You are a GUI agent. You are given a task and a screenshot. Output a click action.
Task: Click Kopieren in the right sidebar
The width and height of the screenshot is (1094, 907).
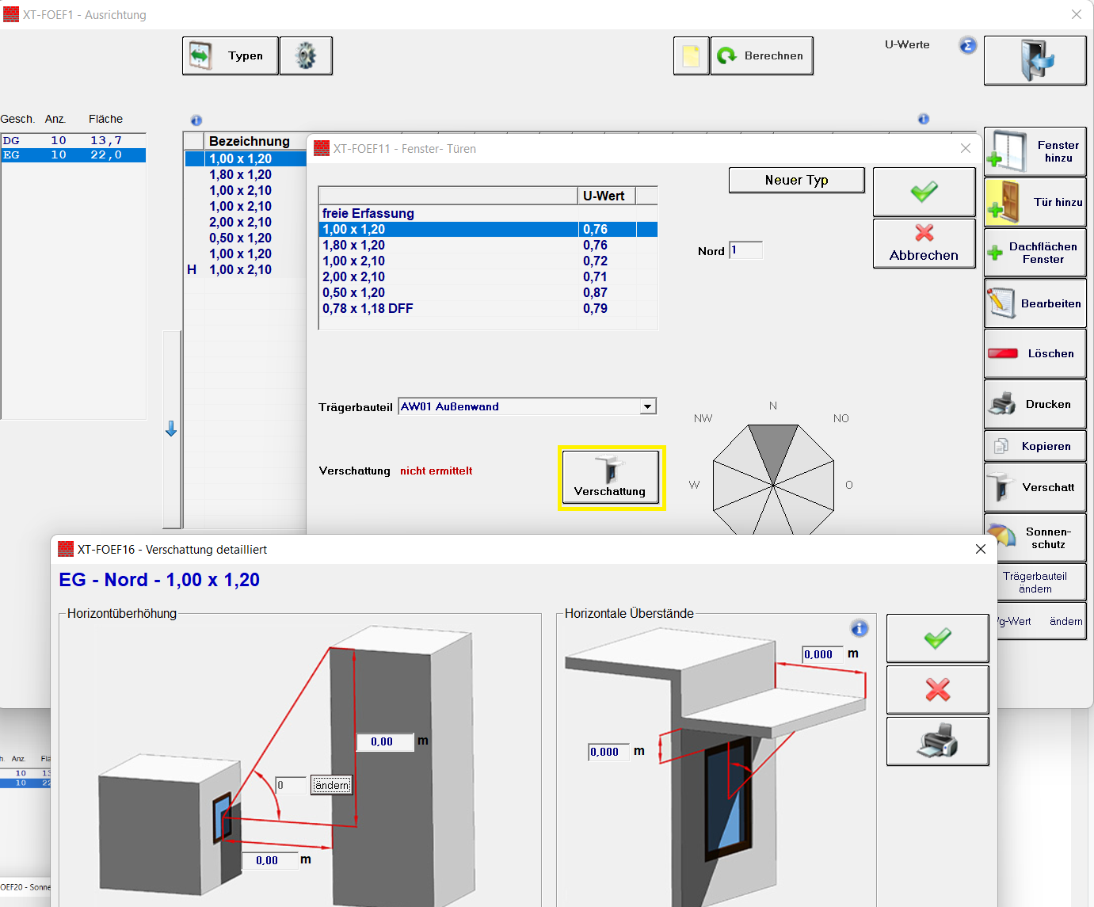pos(1035,446)
